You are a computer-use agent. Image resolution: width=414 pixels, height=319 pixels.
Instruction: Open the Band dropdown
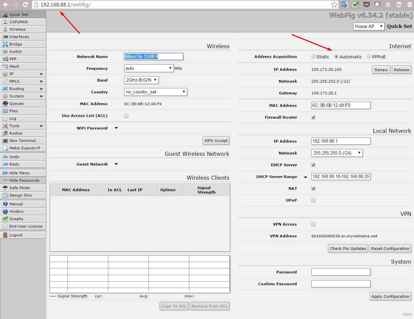coord(141,80)
